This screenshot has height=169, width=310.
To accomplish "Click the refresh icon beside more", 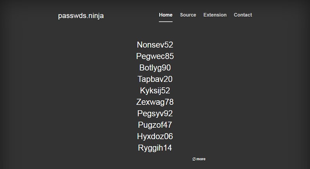I will (194, 159).
